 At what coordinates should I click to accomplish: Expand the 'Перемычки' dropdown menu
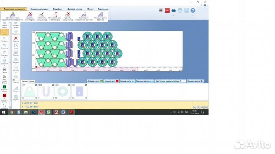click(103, 8)
